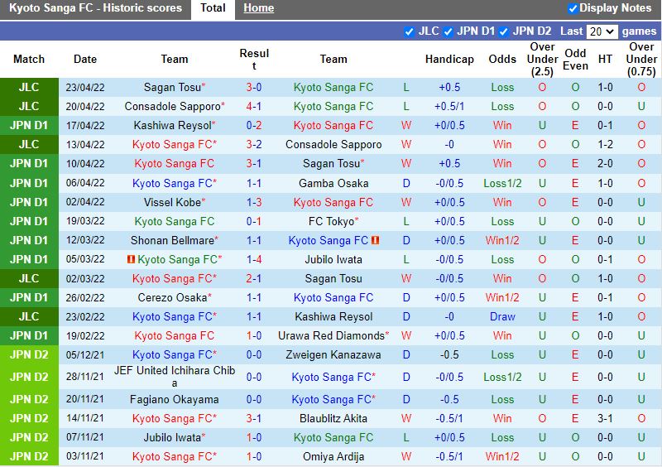
Task: Click the Over Under (0.75) column header
Action: coord(641,59)
